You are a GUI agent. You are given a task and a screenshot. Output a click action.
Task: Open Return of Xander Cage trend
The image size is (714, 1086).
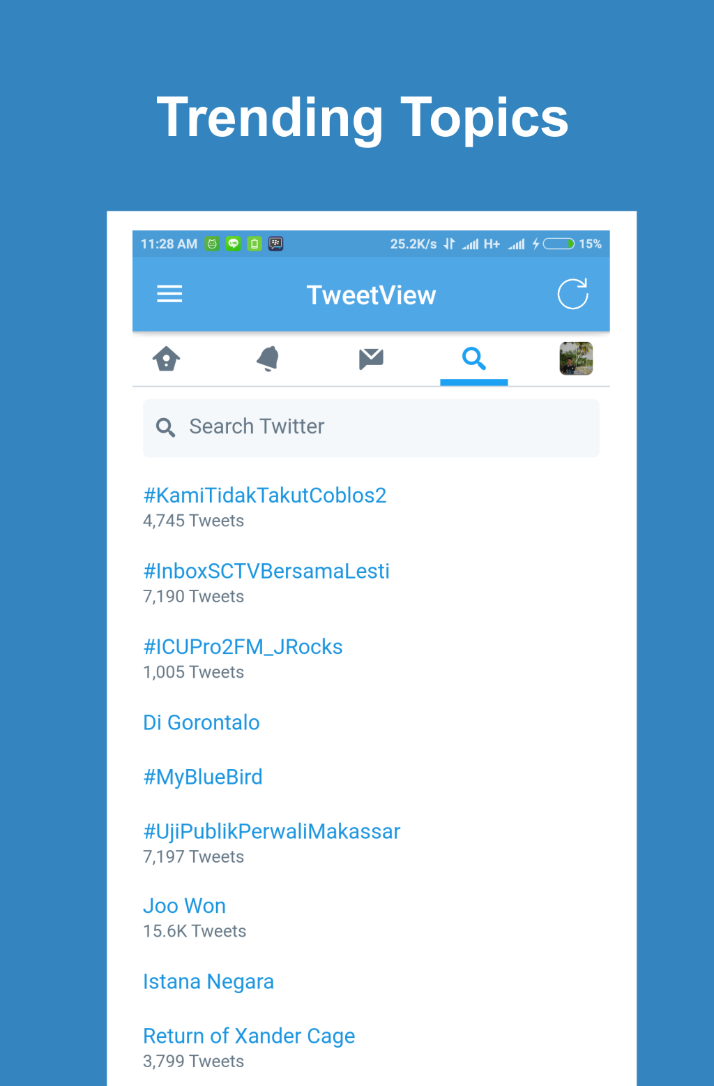[249, 1036]
